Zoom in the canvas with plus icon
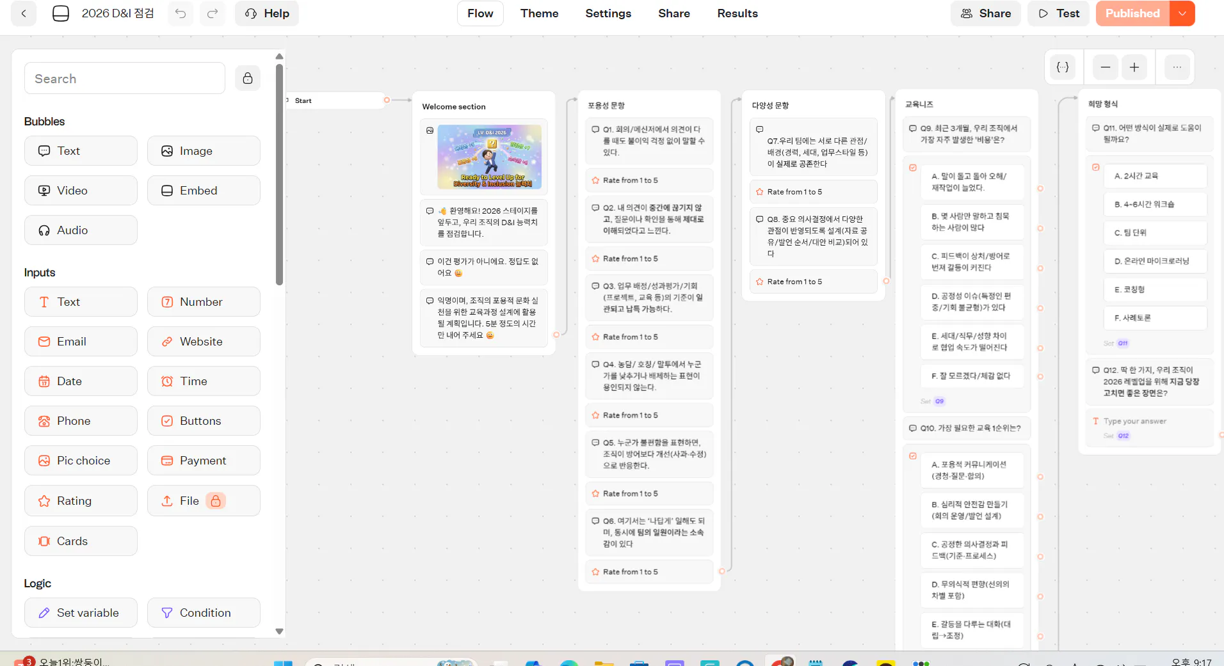Viewport: 1224px width, 666px height. (1134, 67)
